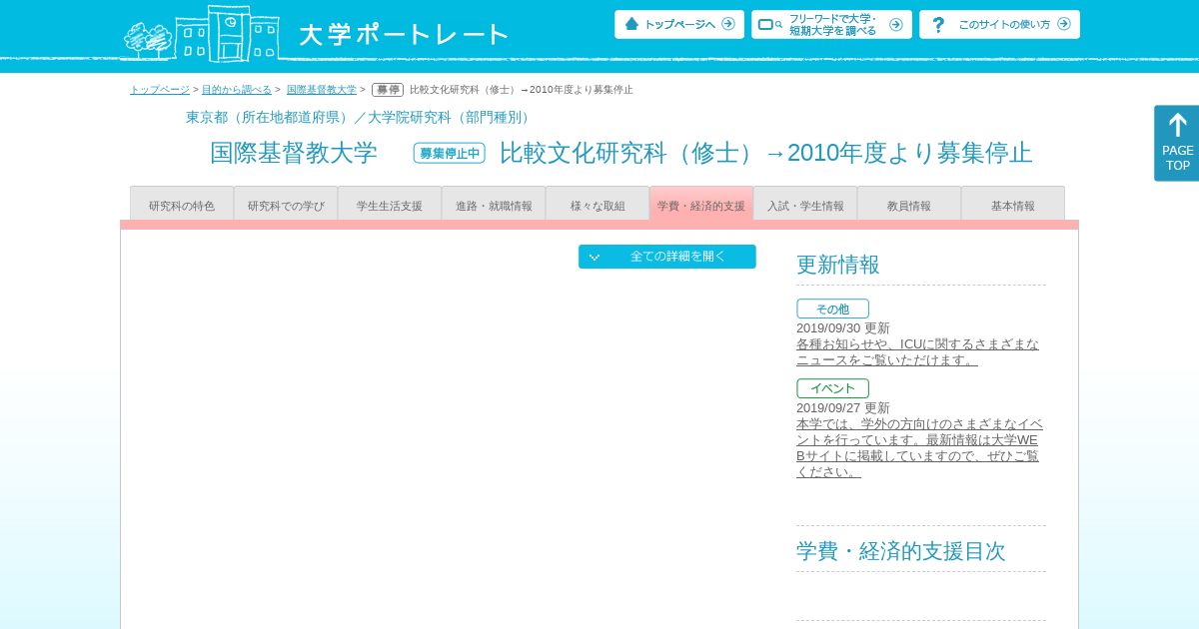Follow breadcrumb link トップページ
The height and width of the screenshot is (629, 1199).
click(x=160, y=90)
